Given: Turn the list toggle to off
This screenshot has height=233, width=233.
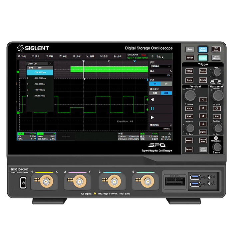Looking at the screenshot, I should coord(166,84).
